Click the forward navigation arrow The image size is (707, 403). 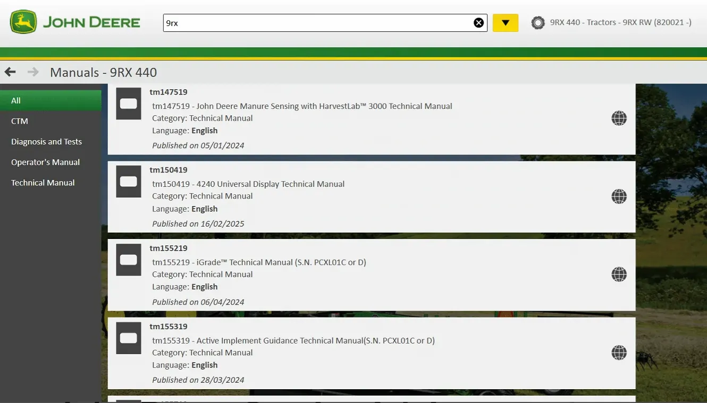32,72
